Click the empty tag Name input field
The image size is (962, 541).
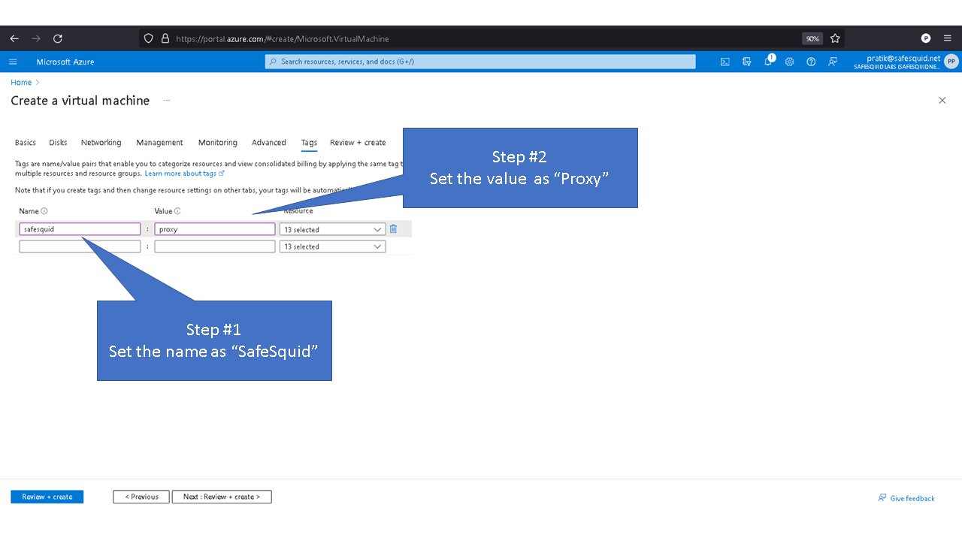[80, 246]
